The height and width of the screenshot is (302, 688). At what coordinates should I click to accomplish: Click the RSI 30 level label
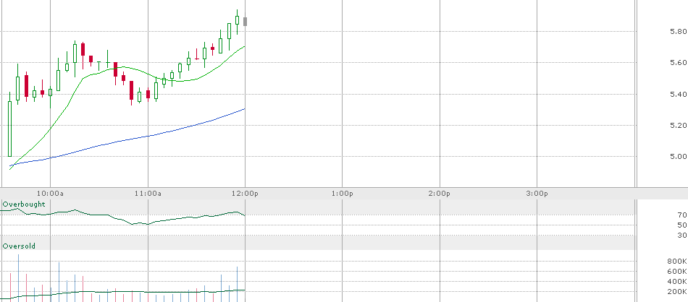tap(682, 236)
